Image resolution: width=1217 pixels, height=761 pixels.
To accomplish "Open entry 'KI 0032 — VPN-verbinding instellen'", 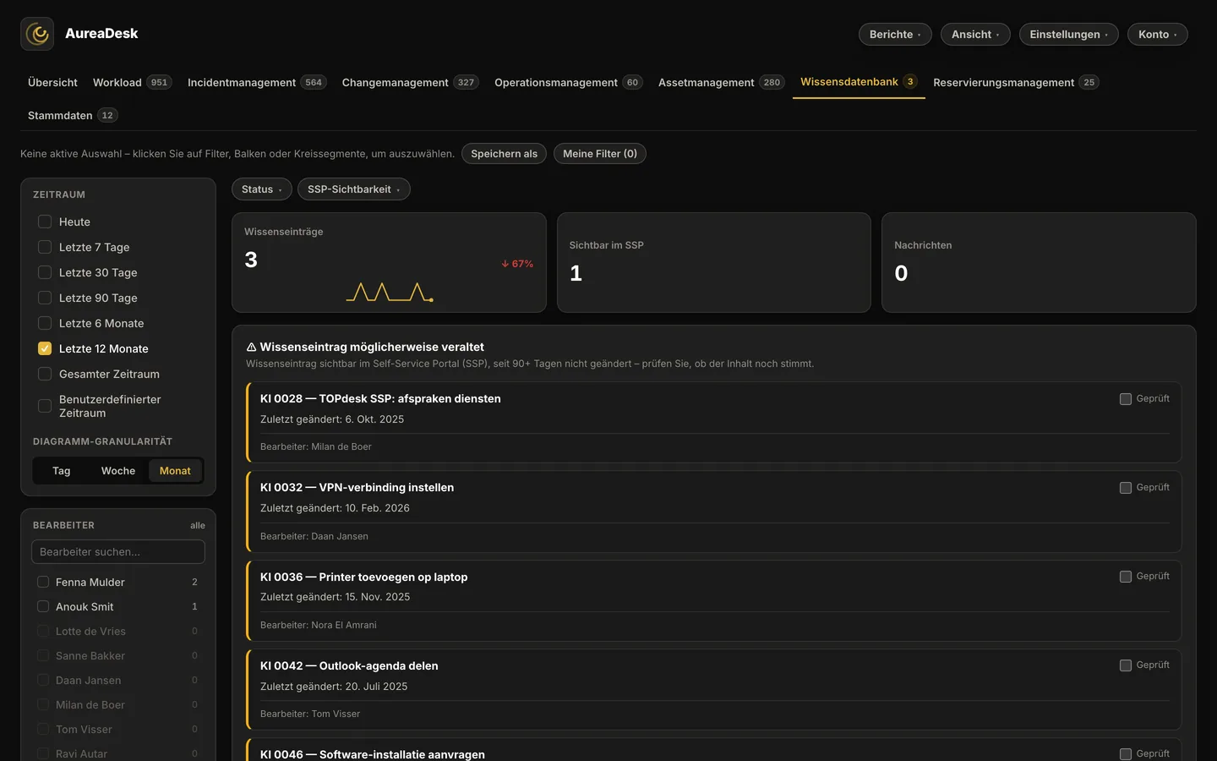I will point(357,488).
